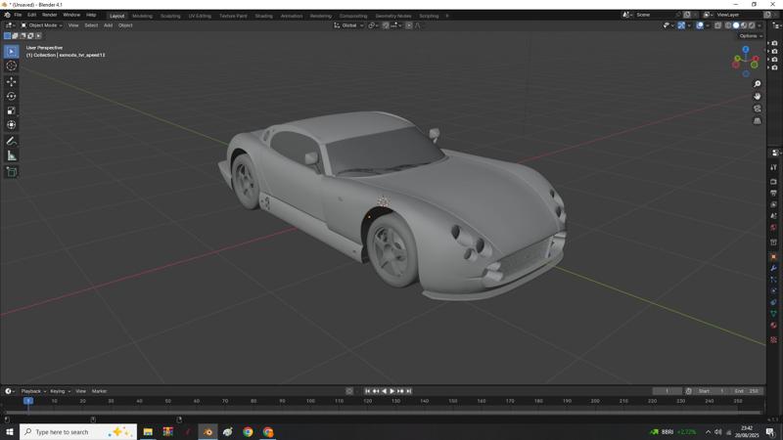Select the Rotate tool
The height and width of the screenshot is (440, 783).
point(12,96)
